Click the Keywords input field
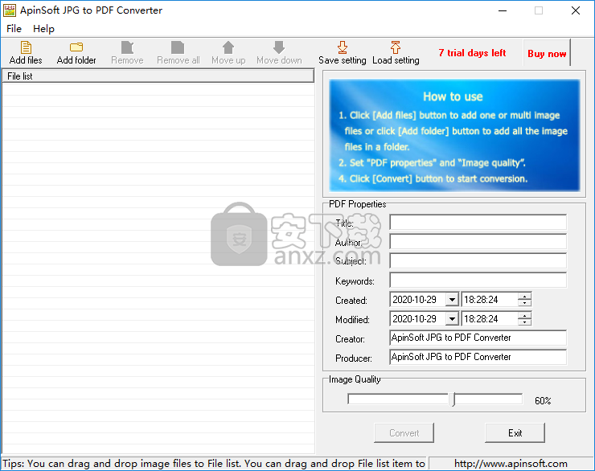595x471 pixels. (x=478, y=281)
